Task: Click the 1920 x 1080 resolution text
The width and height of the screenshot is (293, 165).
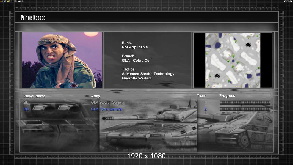Action: click(x=146, y=156)
